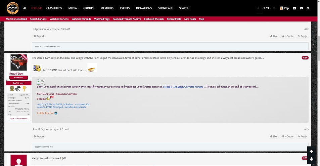Click Start a Conversation link

point(18,119)
